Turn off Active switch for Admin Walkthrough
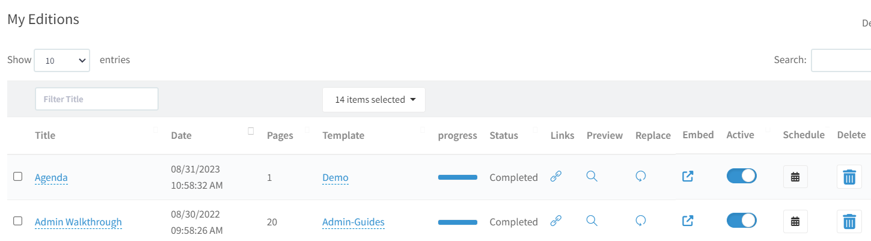 coord(742,221)
